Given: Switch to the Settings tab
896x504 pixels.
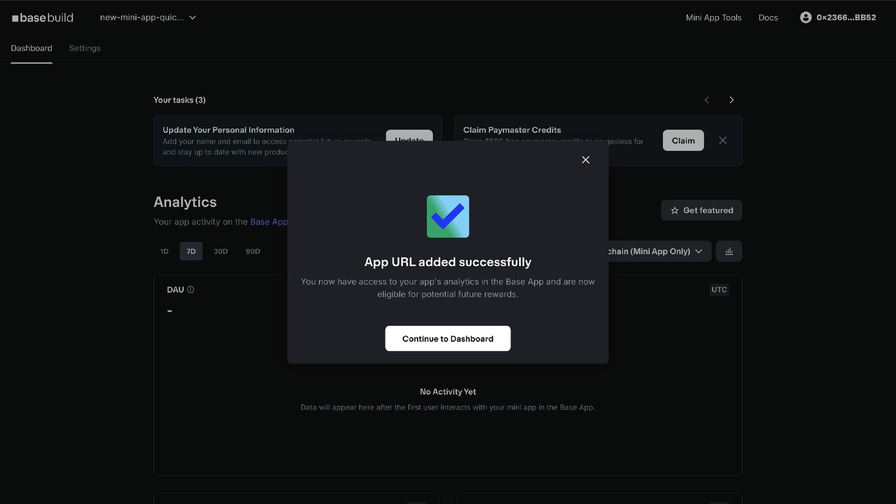Looking at the screenshot, I should pos(84,48).
